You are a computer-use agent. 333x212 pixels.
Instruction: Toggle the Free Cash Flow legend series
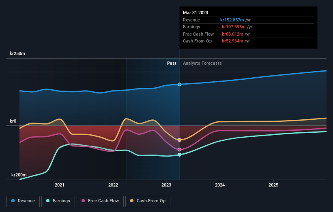click(100, 201)
